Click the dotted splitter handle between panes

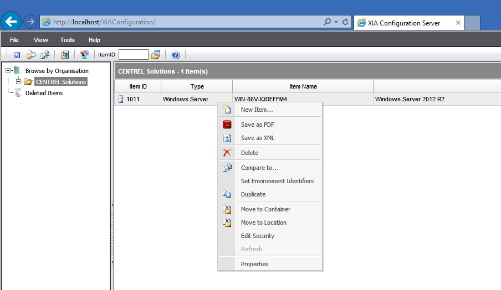[x=112, y=233]
